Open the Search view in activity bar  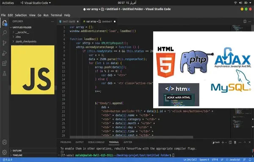(x=5, y=33)
